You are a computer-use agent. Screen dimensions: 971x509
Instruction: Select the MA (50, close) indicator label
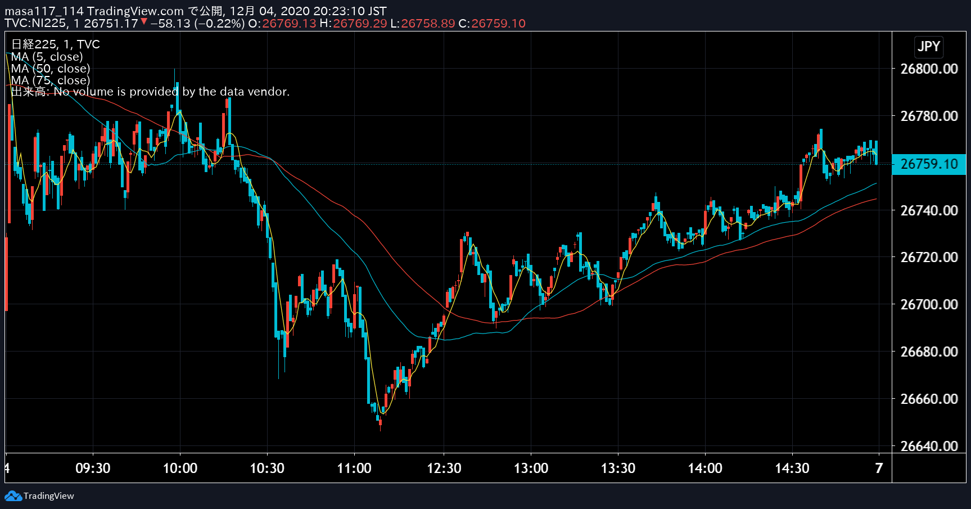pos(51,69)
